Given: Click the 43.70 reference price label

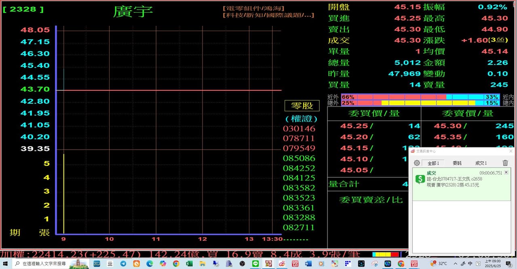Looking at the screenshot, I should [x=35, y=89].
